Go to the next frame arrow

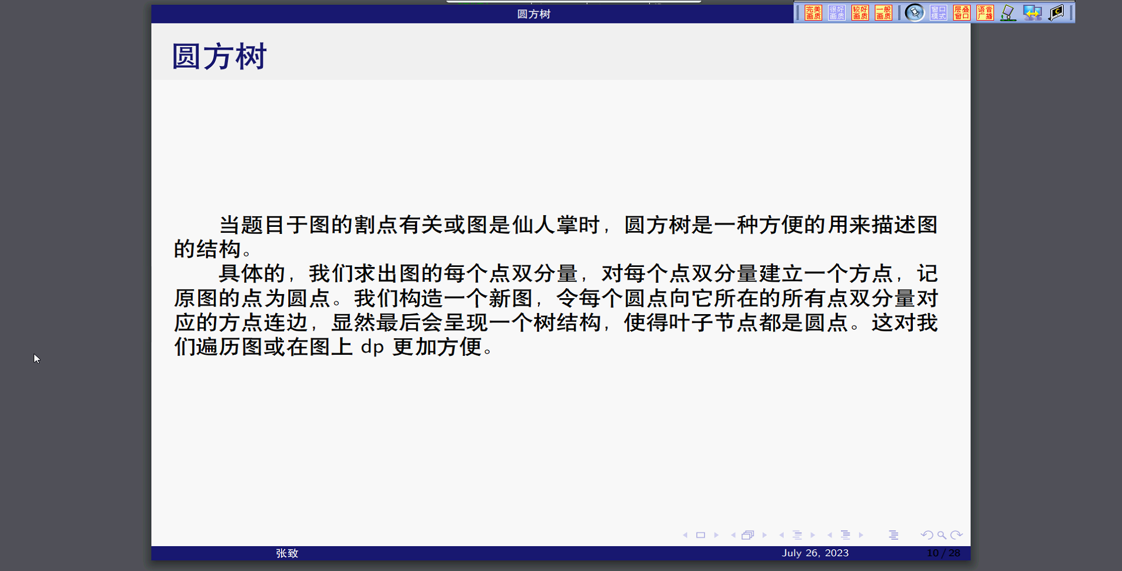[764, 535]
